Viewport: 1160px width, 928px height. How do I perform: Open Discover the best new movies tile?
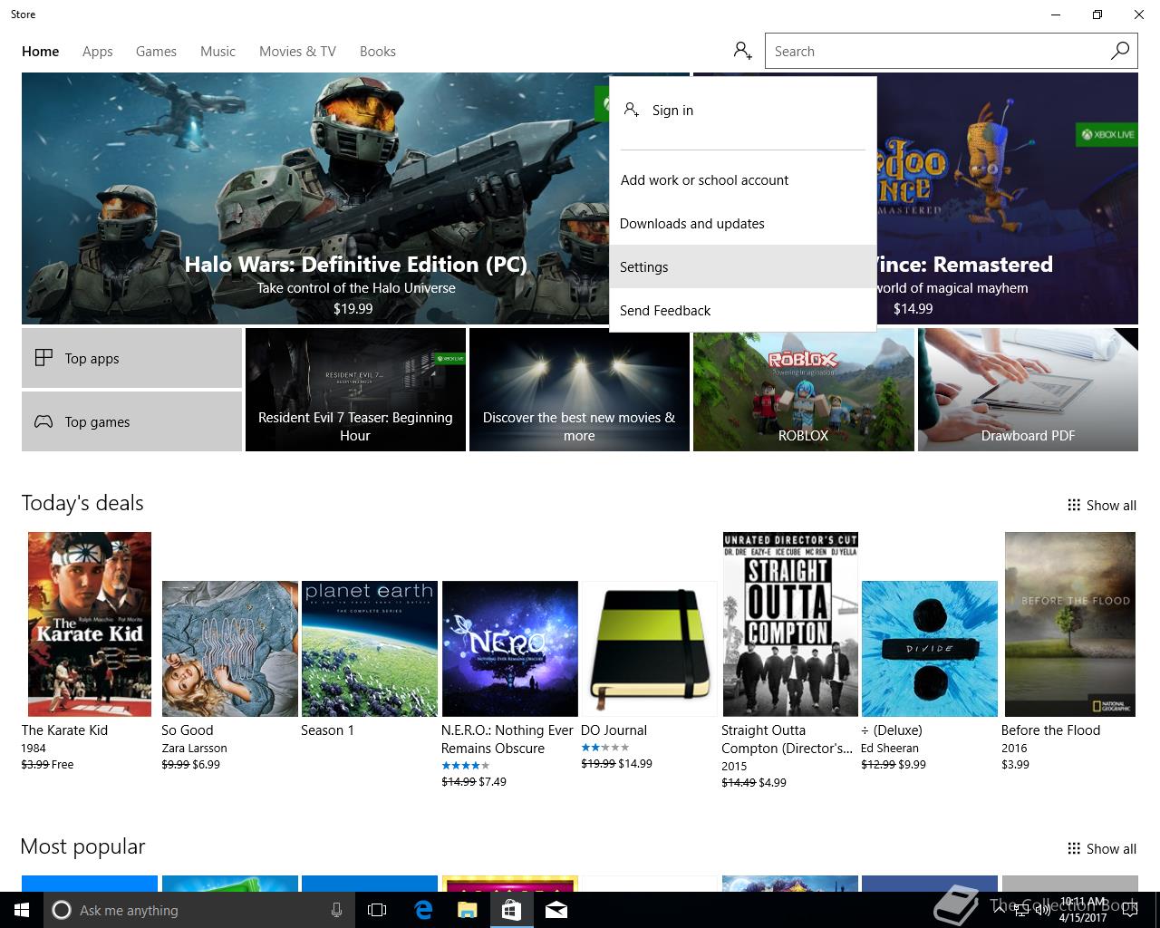pyautogui.click(x=579, y=390)
